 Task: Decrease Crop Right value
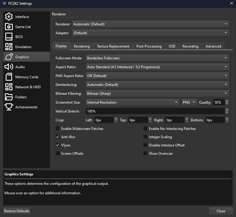point(187,121)
